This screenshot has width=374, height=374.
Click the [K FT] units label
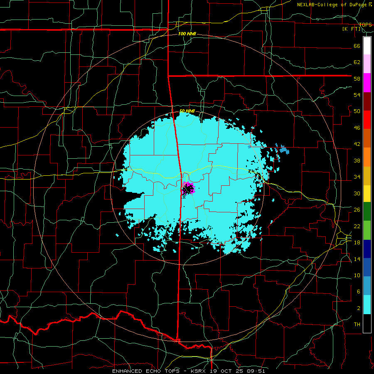[x=351, y=29]
